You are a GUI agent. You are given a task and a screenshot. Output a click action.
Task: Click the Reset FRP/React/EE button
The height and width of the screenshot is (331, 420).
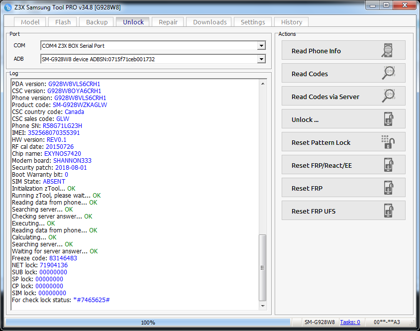tap(343, 165)
